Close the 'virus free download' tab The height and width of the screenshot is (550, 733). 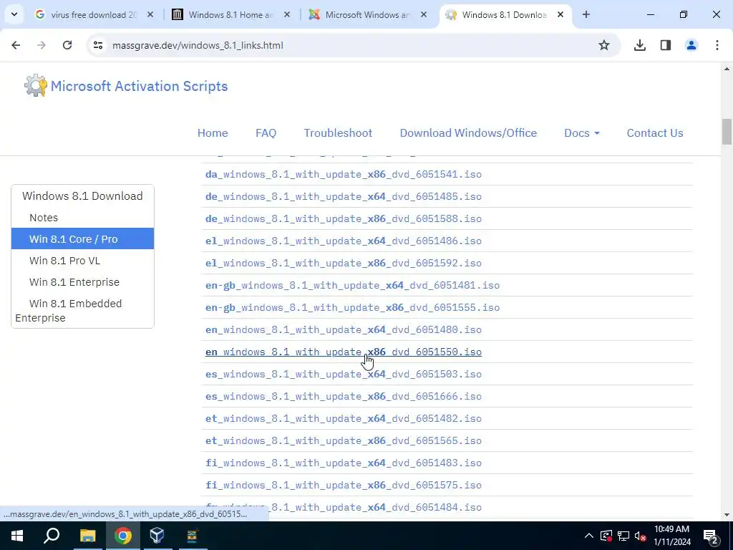[150, 14]
